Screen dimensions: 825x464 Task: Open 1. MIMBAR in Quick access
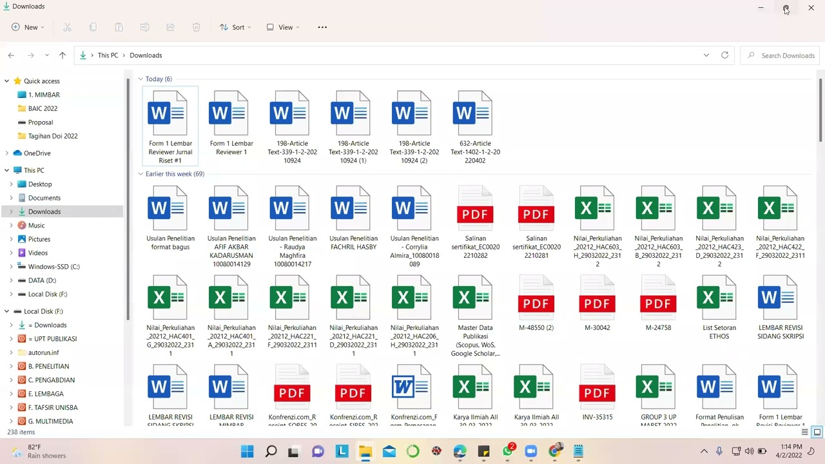[x=44, y=95]
